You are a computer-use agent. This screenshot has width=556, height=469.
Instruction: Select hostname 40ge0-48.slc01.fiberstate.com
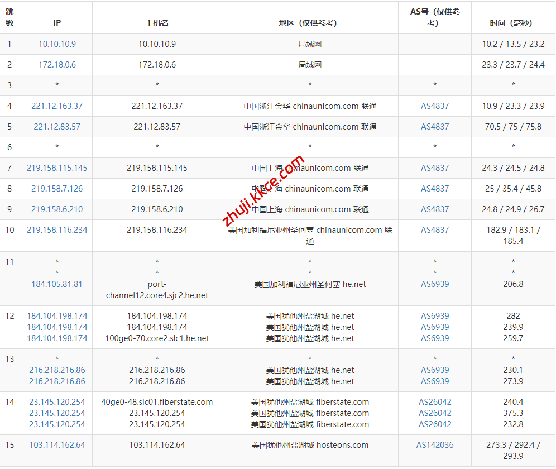(157, 402)
